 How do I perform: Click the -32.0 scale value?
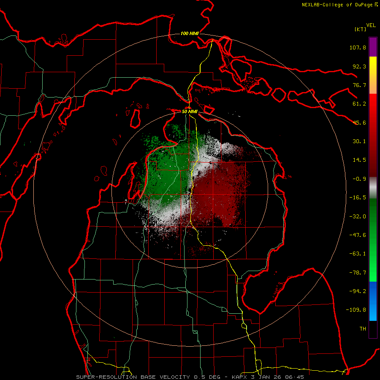click(358, 217)
